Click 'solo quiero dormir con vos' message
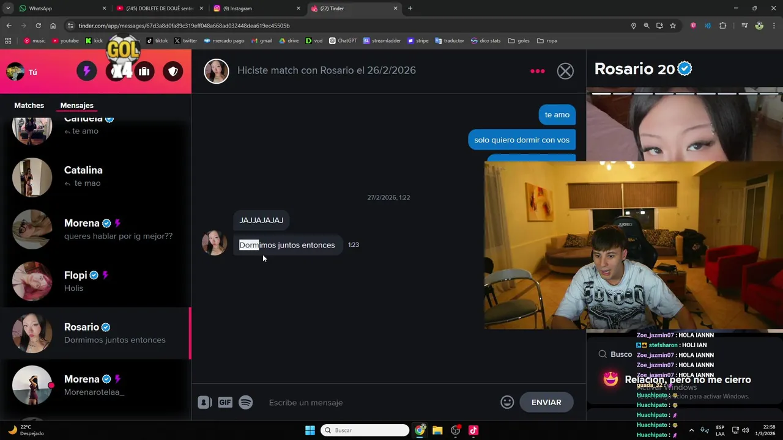This screenshot has height=440, width=783. coord(522,140)
